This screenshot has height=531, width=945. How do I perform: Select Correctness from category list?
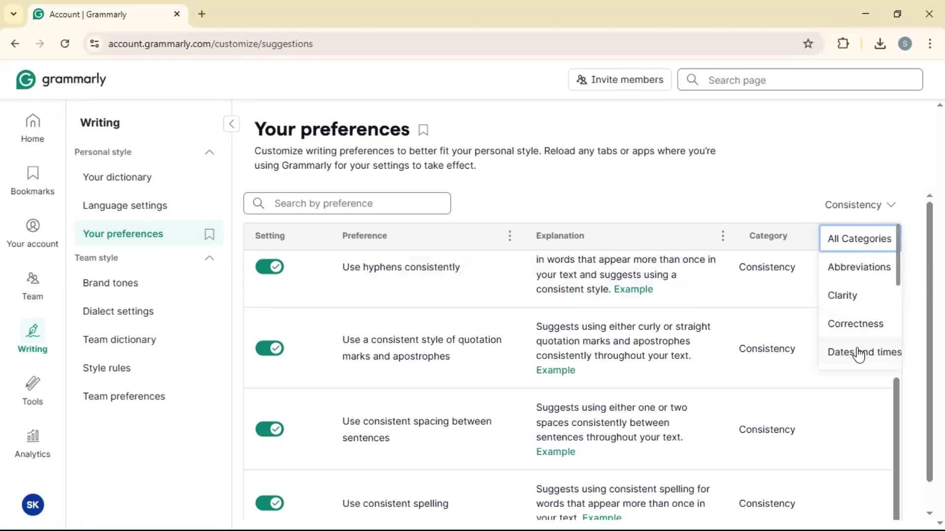pos(855,324)
